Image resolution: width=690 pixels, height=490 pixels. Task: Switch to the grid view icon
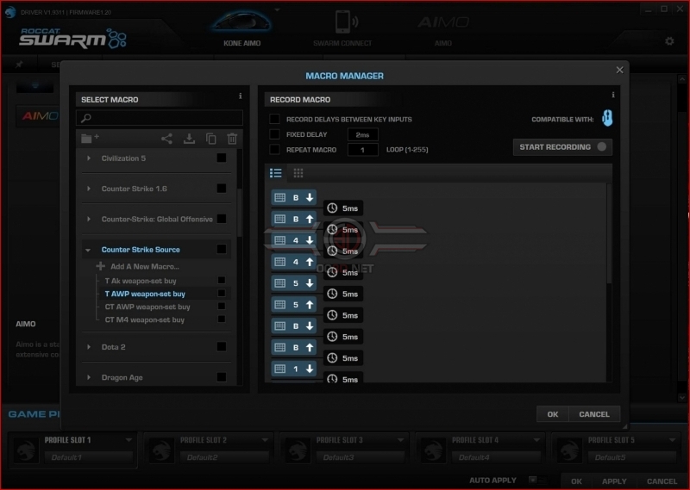tap(298, 173)
